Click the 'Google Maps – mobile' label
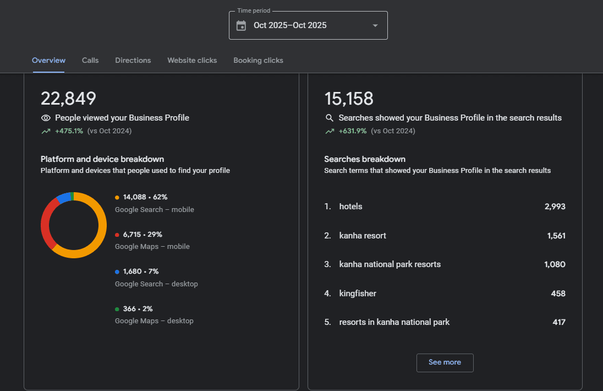The width and height of the screenshot is (603, 391). (x=152, y=247)
